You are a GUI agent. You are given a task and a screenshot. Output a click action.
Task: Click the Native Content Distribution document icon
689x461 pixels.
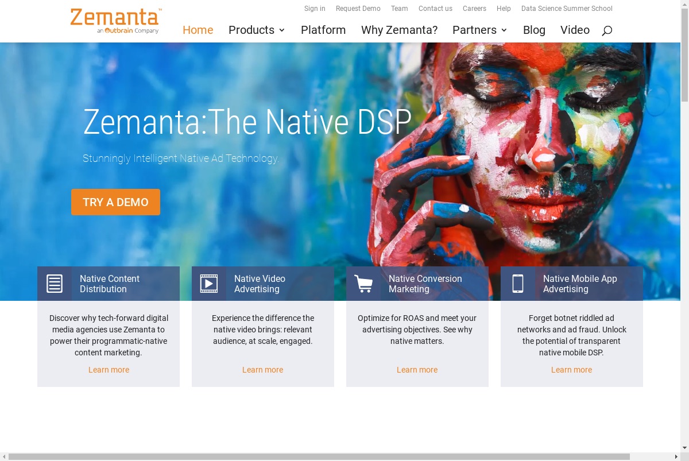[55, 284]
